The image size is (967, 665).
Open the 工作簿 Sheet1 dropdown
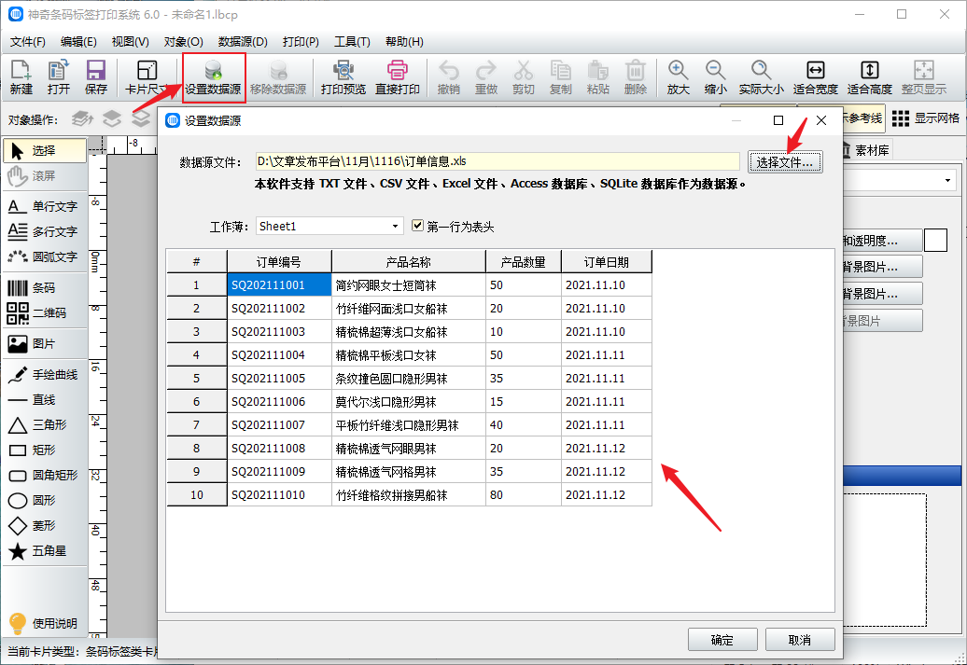point(329,226)
